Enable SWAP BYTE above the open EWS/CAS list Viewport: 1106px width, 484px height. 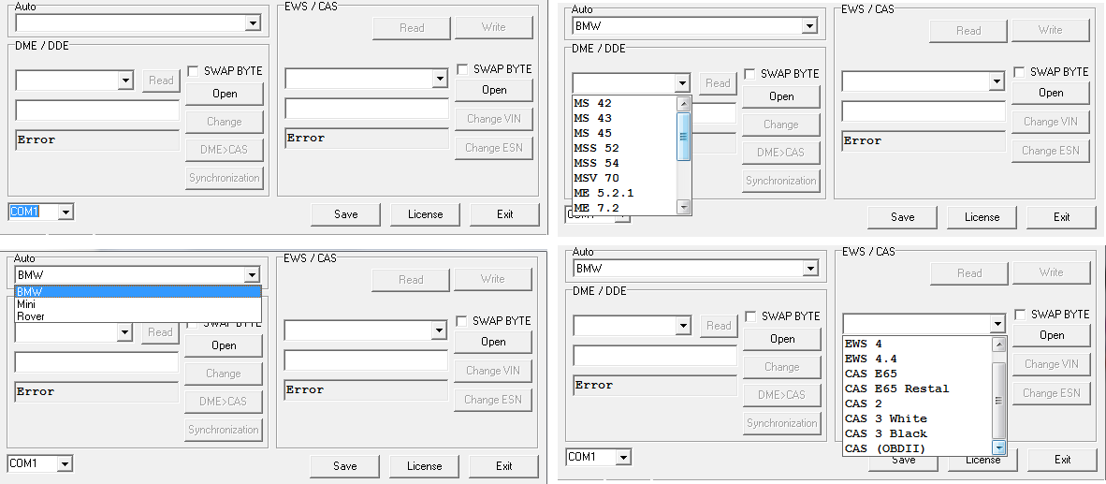[1020, 315]
